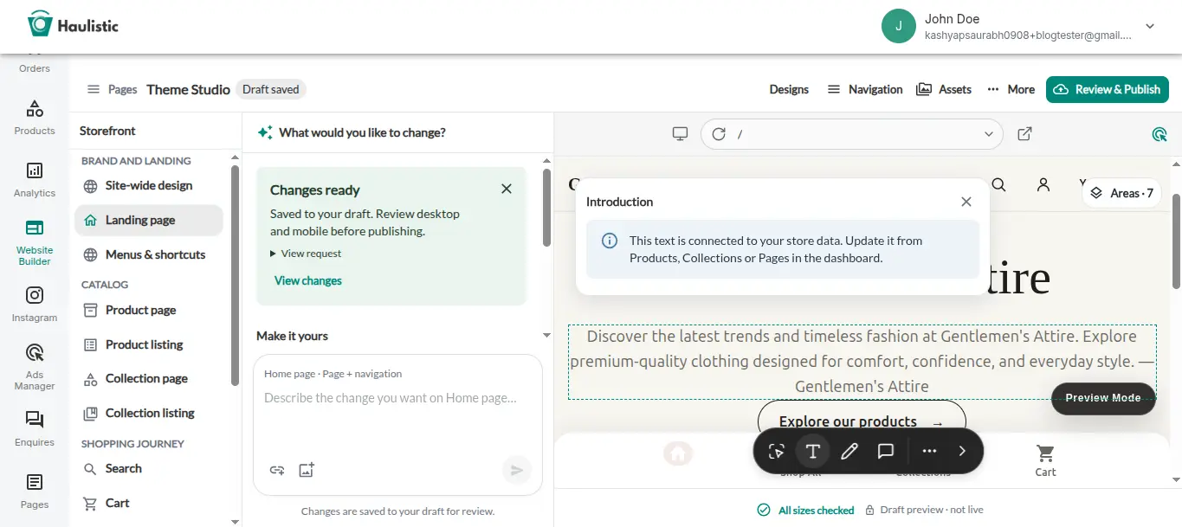Open the Navigation menu
The width and height of the screenshot is (1182, 527).
[x=864, y=89]
